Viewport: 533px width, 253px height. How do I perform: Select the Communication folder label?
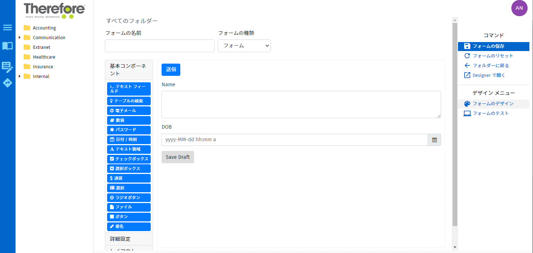point(49,37)
